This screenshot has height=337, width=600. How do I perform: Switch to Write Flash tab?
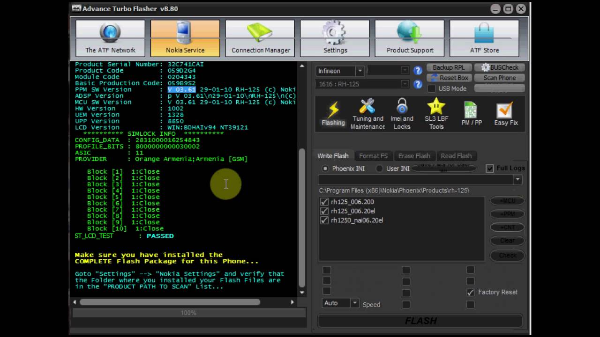pyautogui.click(x=333, y=156)
